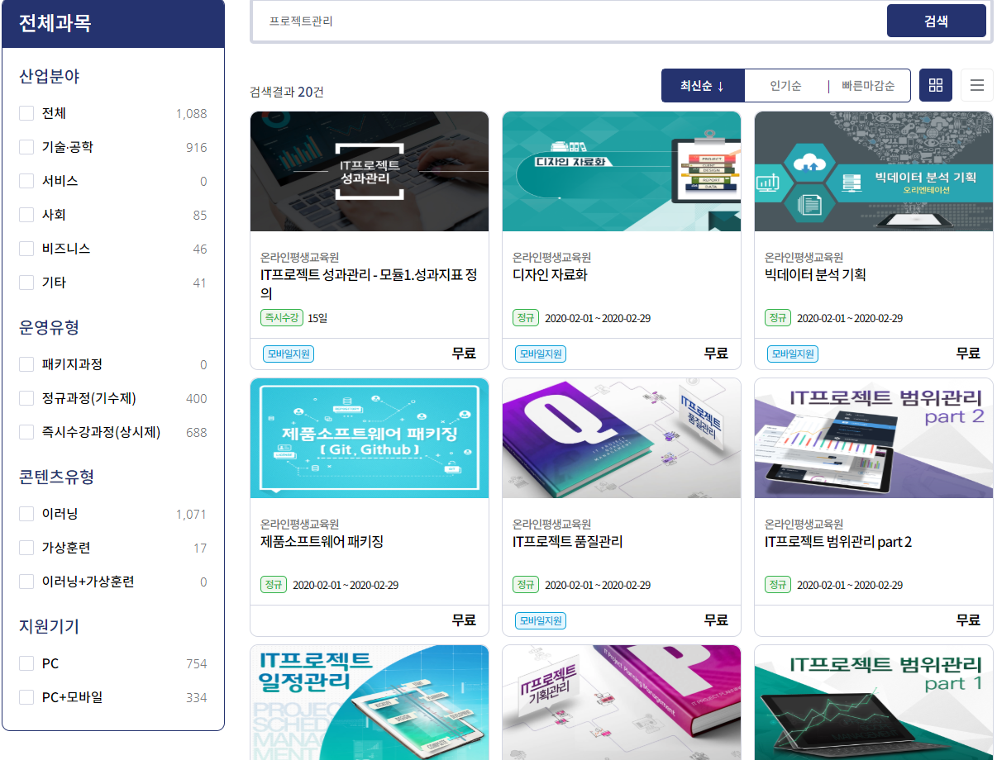Viewport: 997px width, 760px height.
Task: Click 모바일지원 badge on 성과관리 card
Action: tap(289, 354)
